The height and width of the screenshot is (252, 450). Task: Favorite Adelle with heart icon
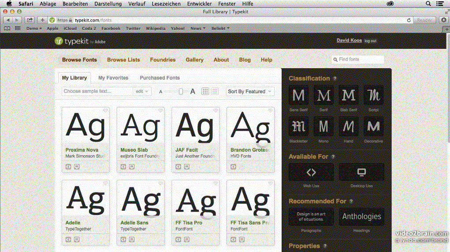point(105,183)
